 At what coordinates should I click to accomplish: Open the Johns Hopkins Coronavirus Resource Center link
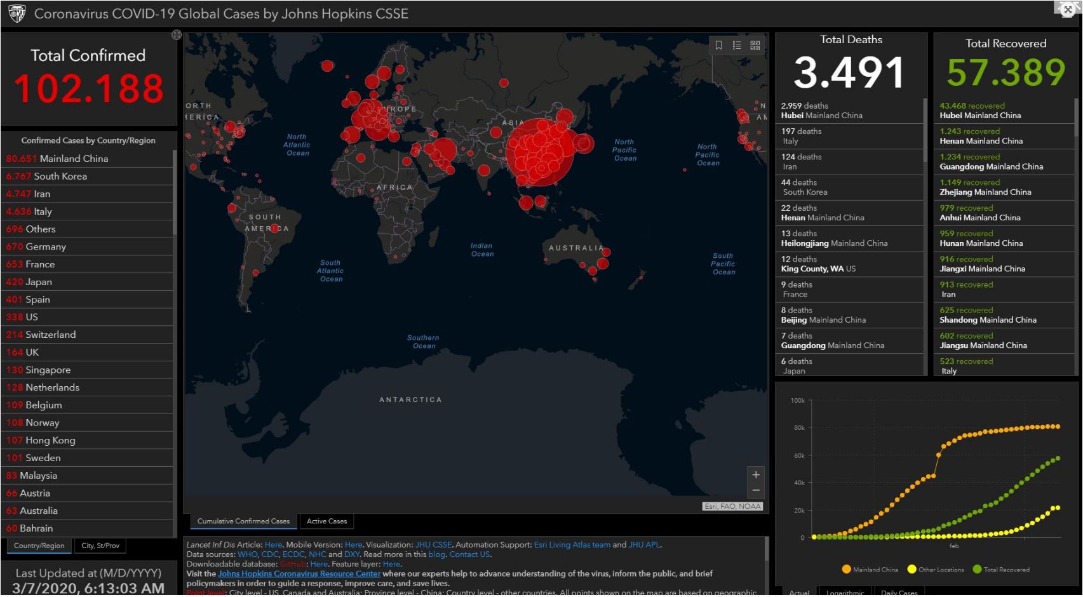pos(299,574)
